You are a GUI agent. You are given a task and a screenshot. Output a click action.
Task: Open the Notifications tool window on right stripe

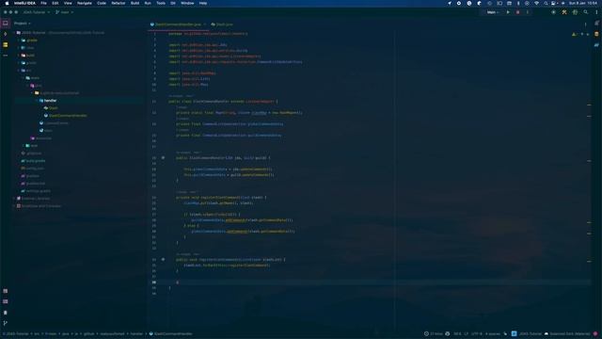click(596, 24)
